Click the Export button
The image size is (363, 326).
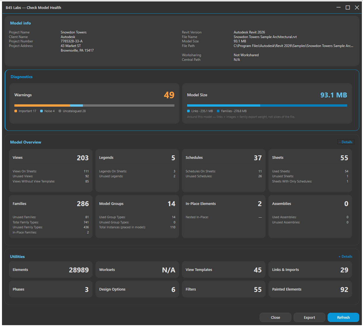point(309,317)
